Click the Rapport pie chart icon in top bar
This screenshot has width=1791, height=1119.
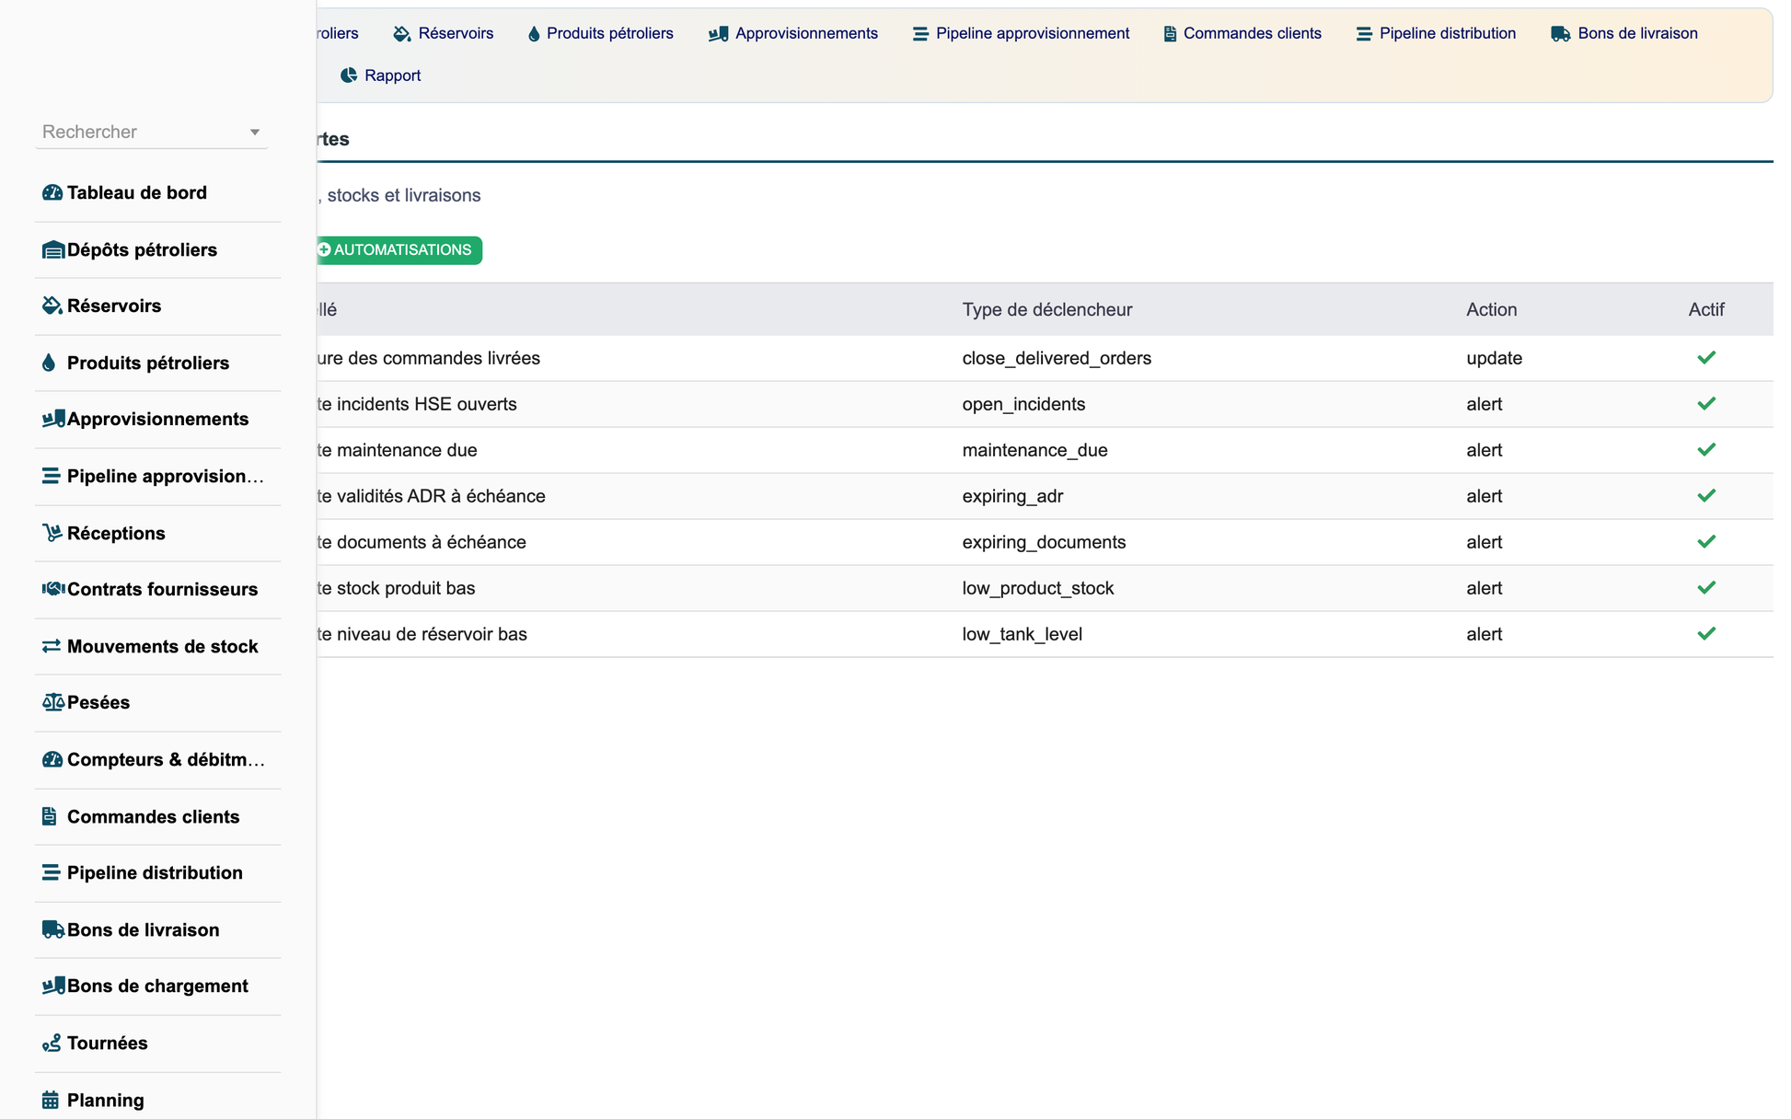348,75
